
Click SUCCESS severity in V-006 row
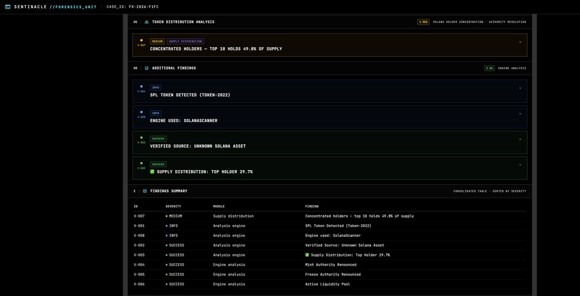point(175,284)
